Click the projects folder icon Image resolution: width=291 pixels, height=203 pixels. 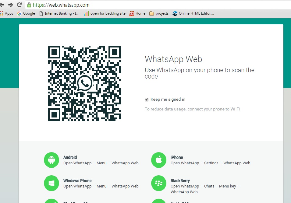pyautogui.click(x=152, y=13)
